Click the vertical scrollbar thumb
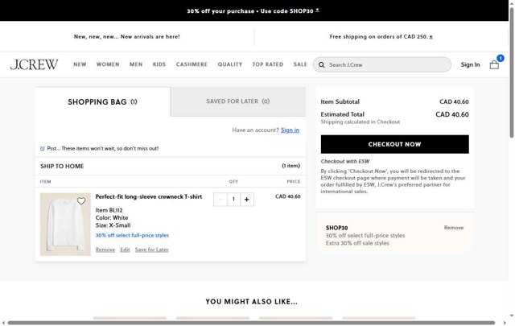The height and width of the screenshot is (326, 515). [512, 72]
